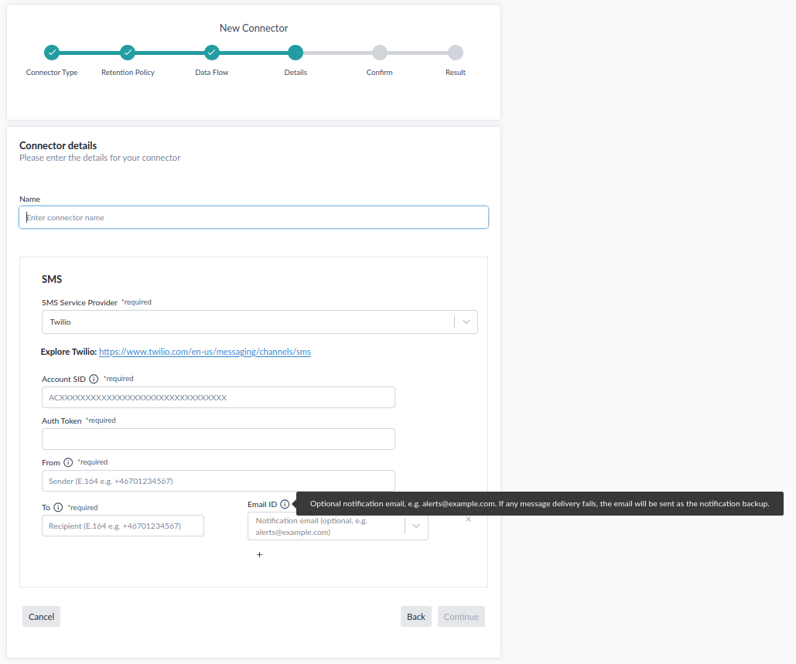Click the Connector Type completed checkmark

[x=51, y=53]
